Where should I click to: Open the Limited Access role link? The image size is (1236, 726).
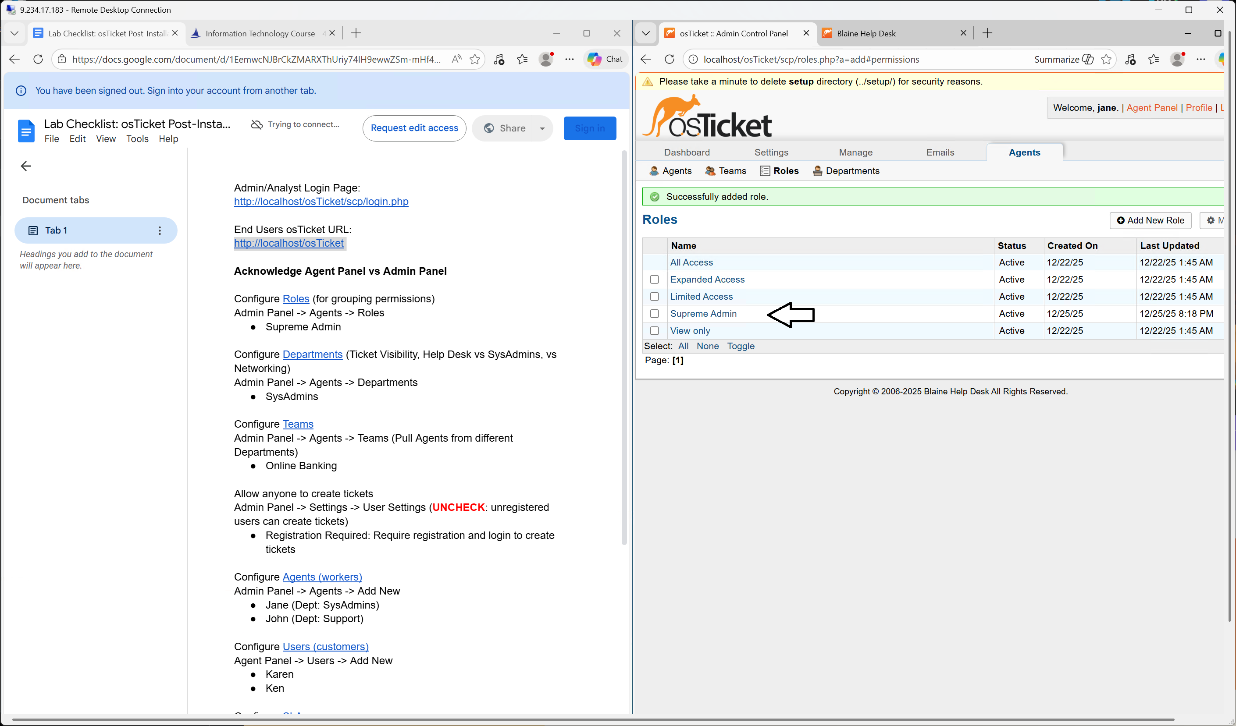point(701,297)
